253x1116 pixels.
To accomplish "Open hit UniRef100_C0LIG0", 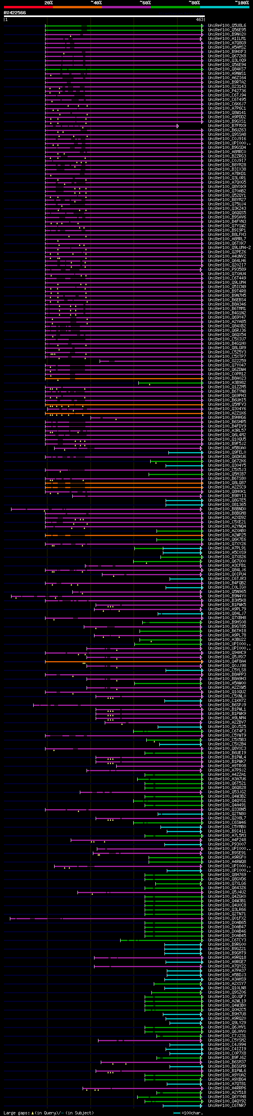I will click(x=227, y=587).
